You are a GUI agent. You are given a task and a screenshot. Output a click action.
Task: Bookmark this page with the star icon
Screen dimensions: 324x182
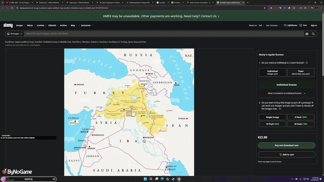click(265, 8)
